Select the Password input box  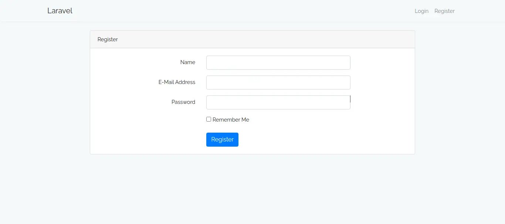point(278,102)
